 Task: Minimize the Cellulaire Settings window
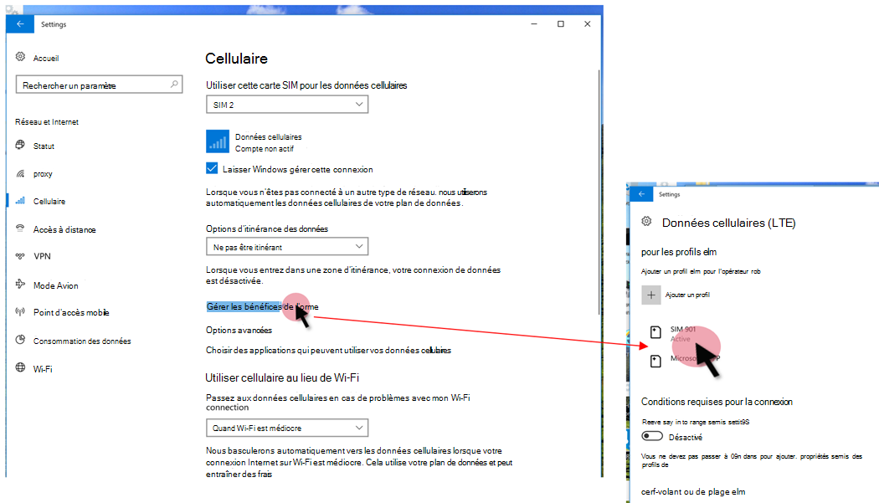pos(534,23)
